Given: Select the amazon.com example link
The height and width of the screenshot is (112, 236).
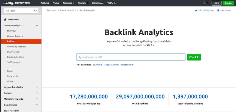Looking at the screenshot, I should pos(127,65).
